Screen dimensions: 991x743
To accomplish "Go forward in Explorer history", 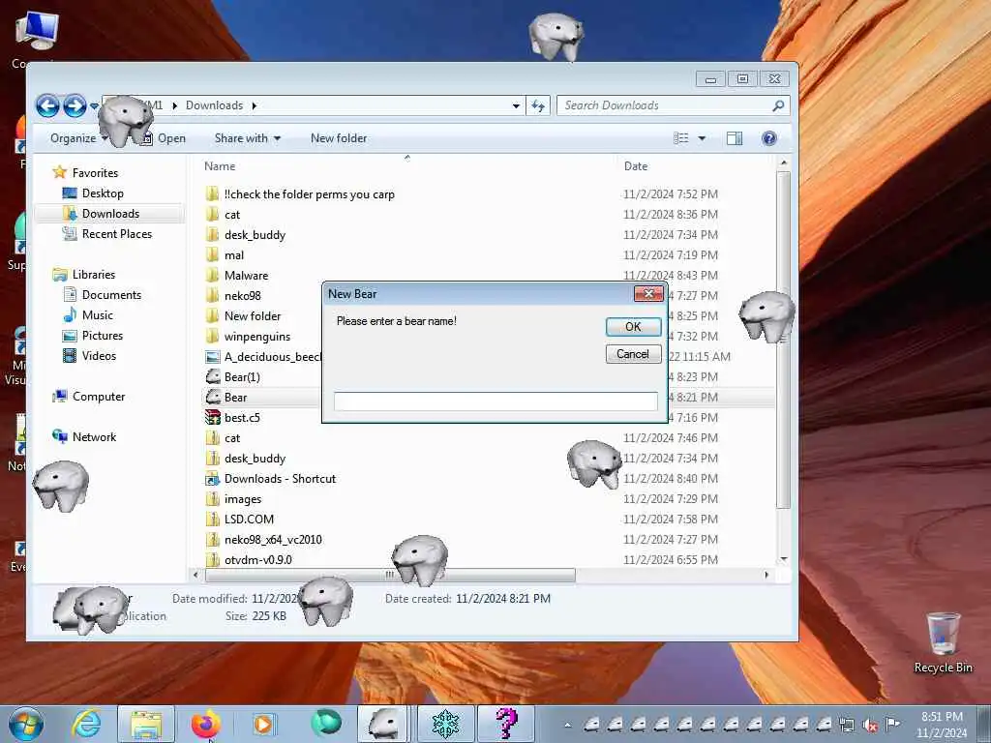I will click(x=75, y=105).
